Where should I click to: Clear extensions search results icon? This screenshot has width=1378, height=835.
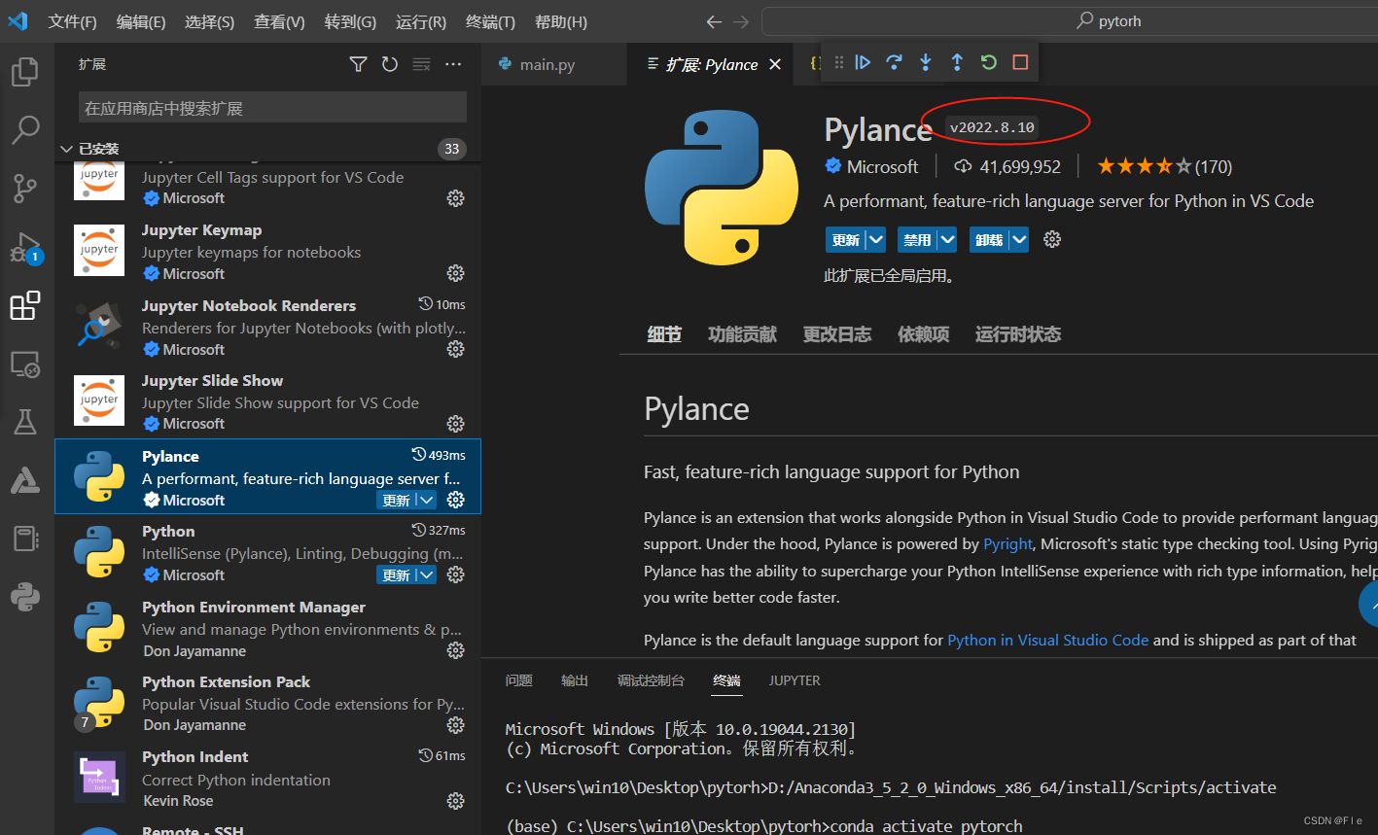(x=421, y=64)
